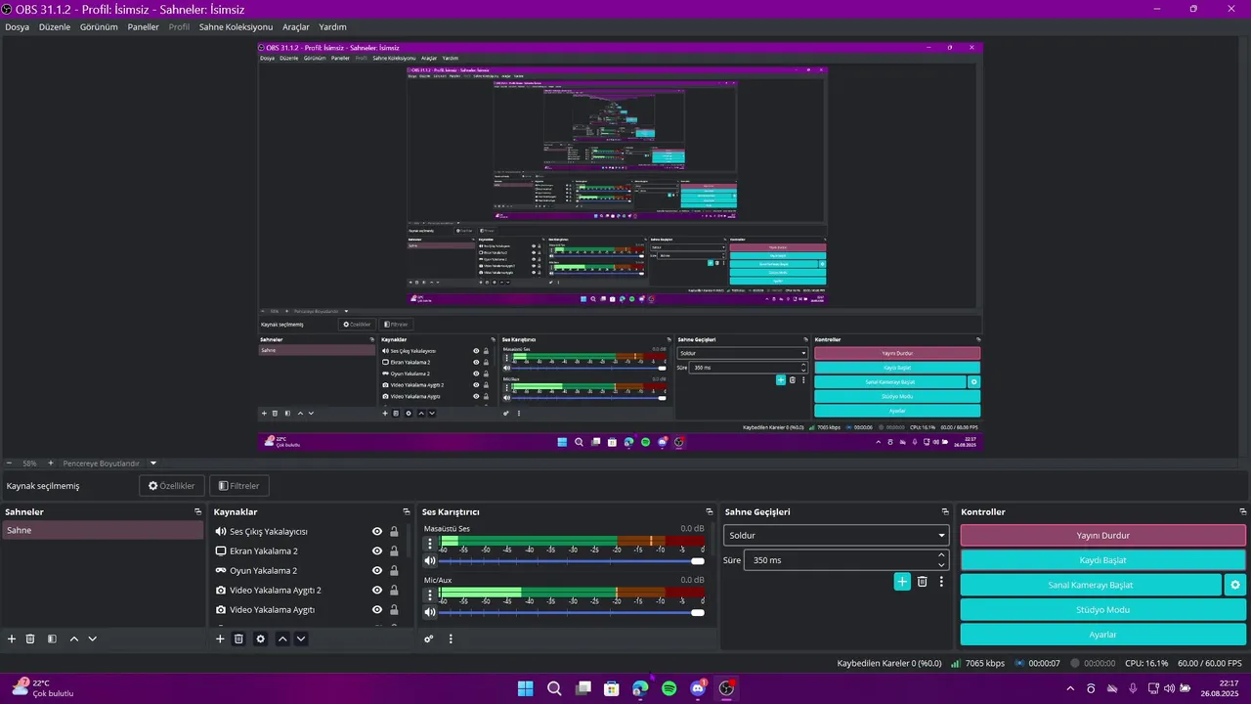This screenshot has width=1251, height=704.
Task: Zoom in preview with plus icon
Action: (51, 463)
